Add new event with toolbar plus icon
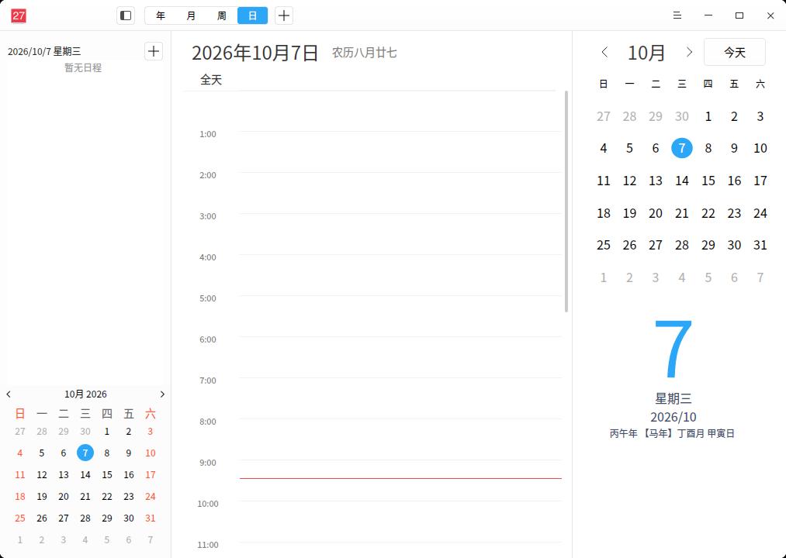Screen dimensions: 786x558 click(284, 15)
